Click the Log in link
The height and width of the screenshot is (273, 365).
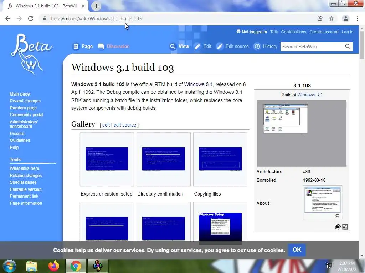pos(347,32)
